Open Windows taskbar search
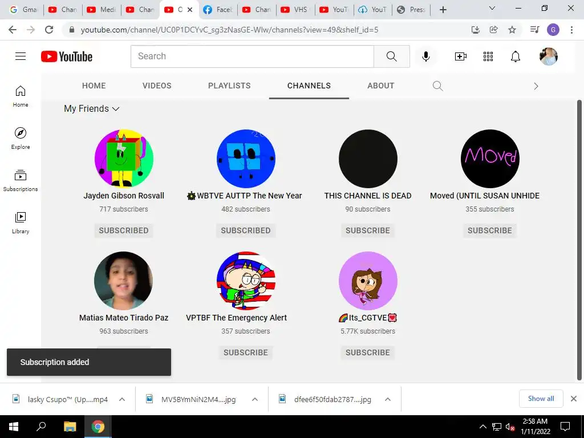 (41, 427)
